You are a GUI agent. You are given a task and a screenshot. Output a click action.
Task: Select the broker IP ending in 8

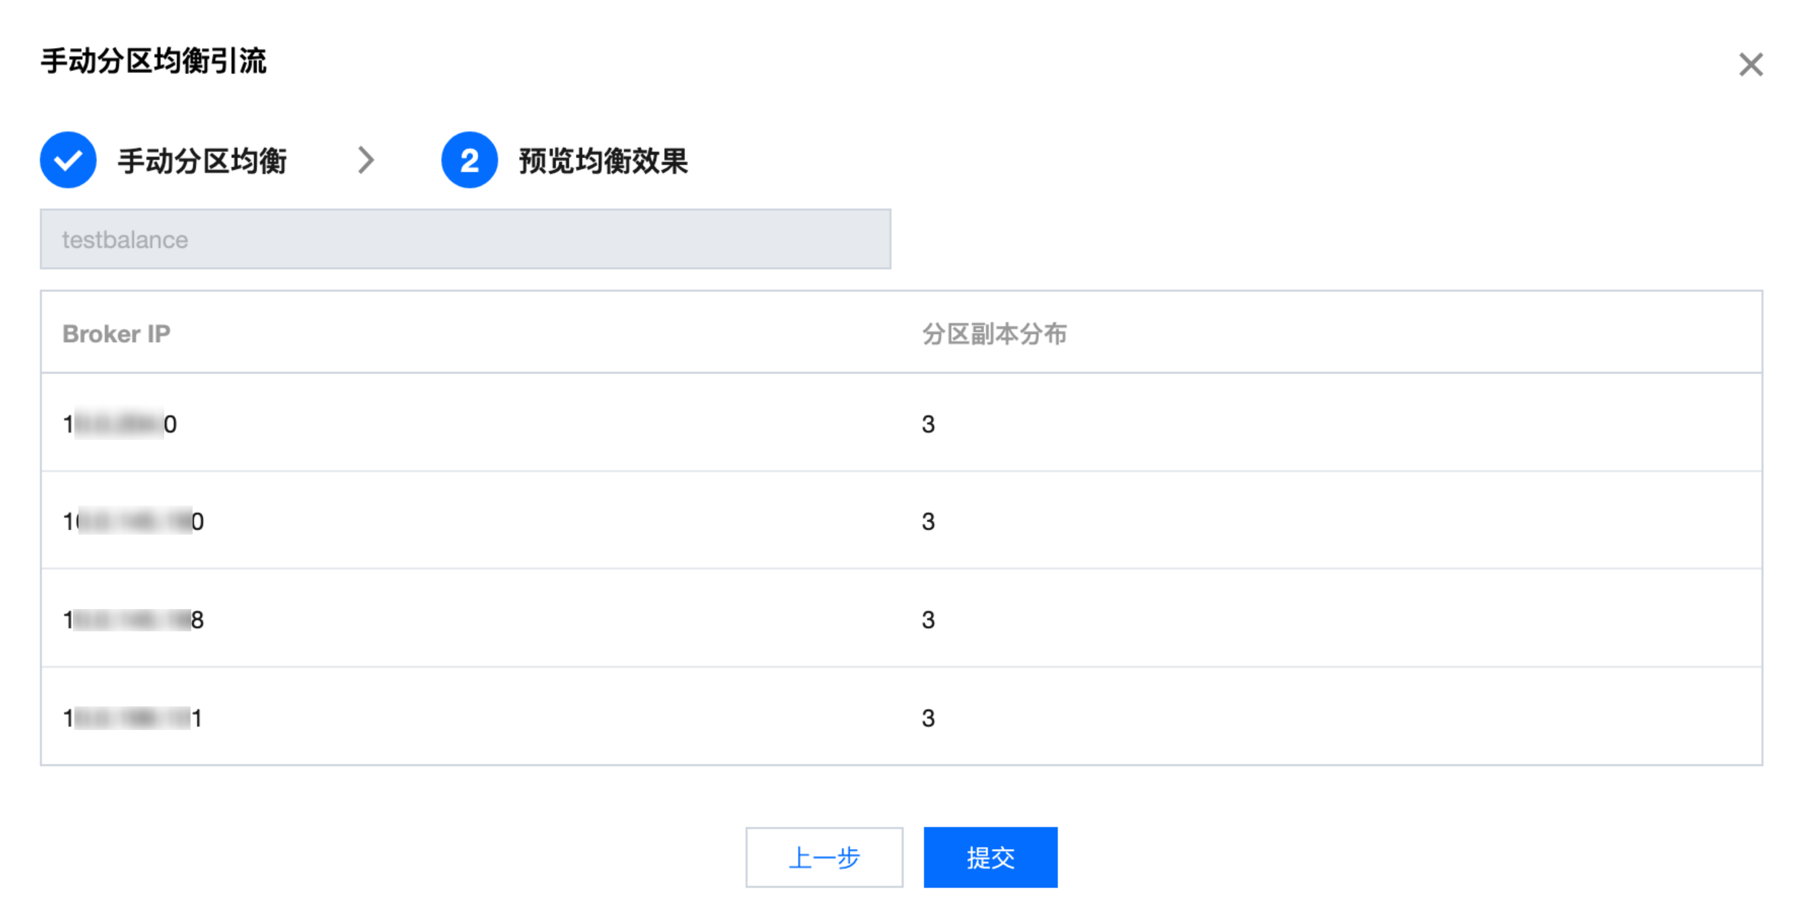point(132,619)
